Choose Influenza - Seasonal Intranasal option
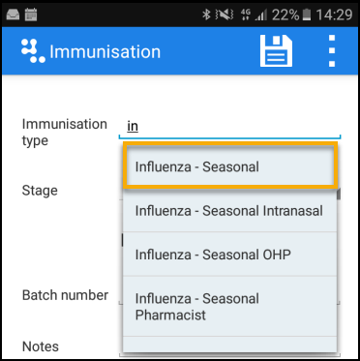Screen dimensions: 360x361 point(230,211)
